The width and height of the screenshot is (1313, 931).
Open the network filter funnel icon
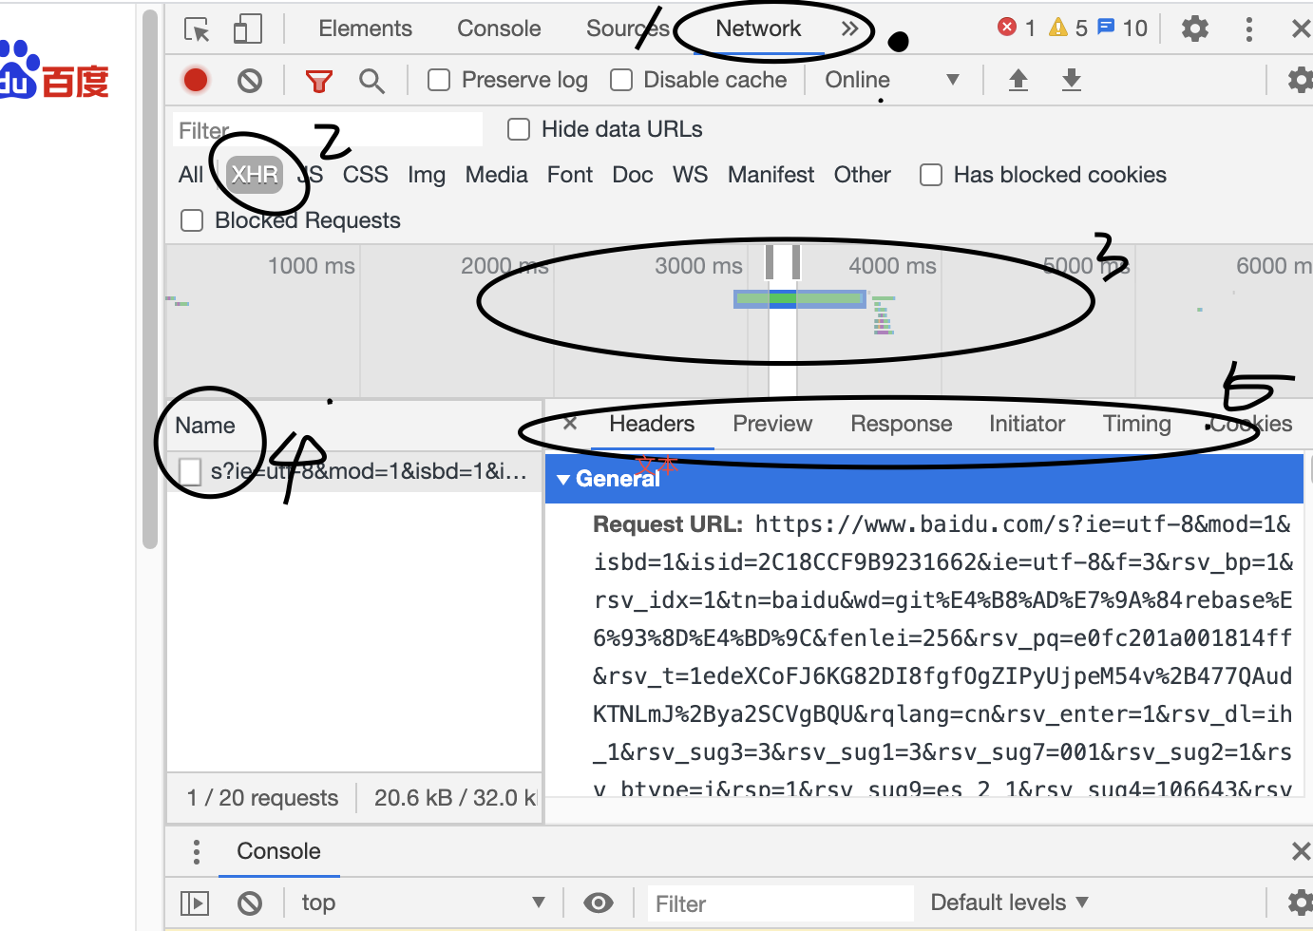pos(318,80)
